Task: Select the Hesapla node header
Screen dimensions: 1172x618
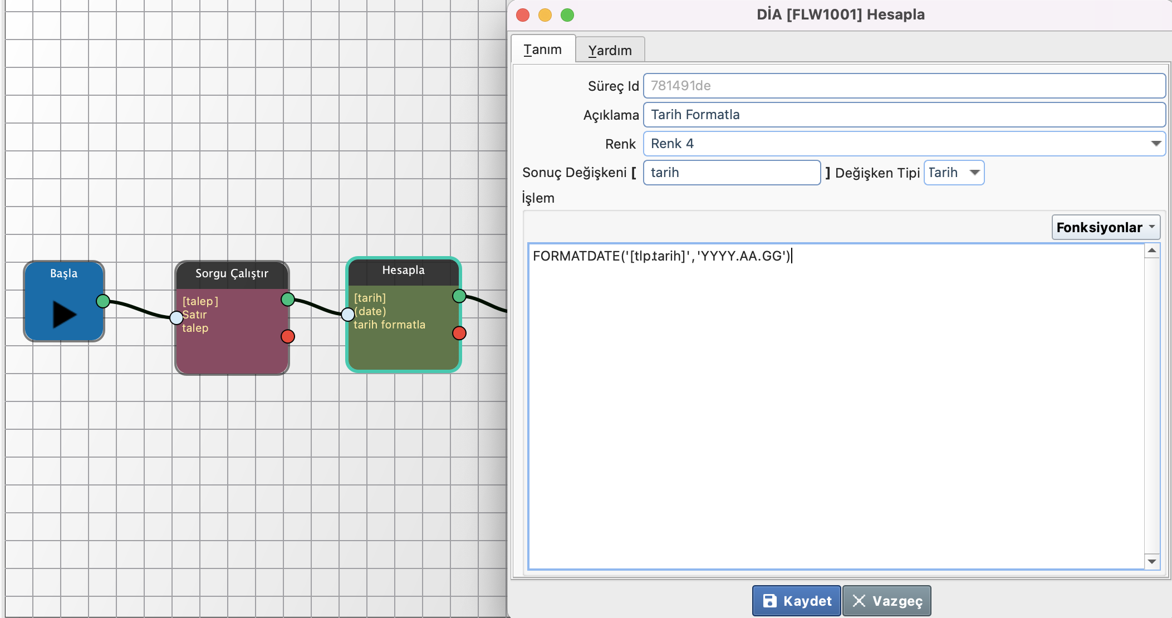Action: pos(403,271)
